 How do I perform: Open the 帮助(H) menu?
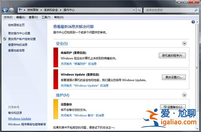click(59, 17)
